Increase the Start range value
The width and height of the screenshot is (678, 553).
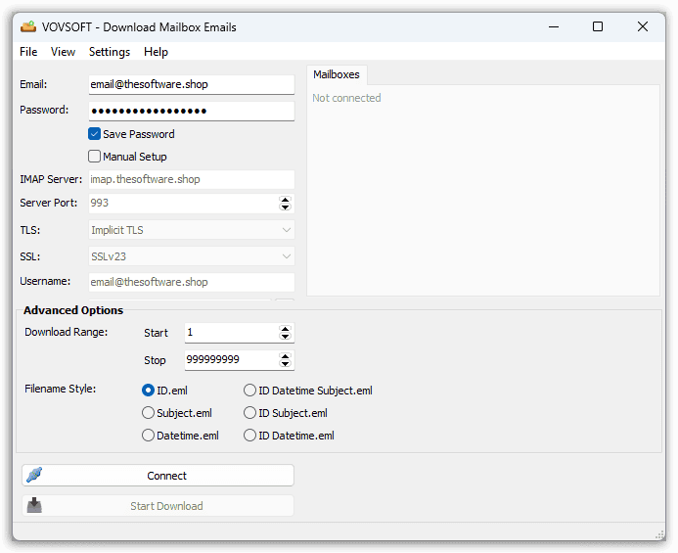(x=285, y=329)
